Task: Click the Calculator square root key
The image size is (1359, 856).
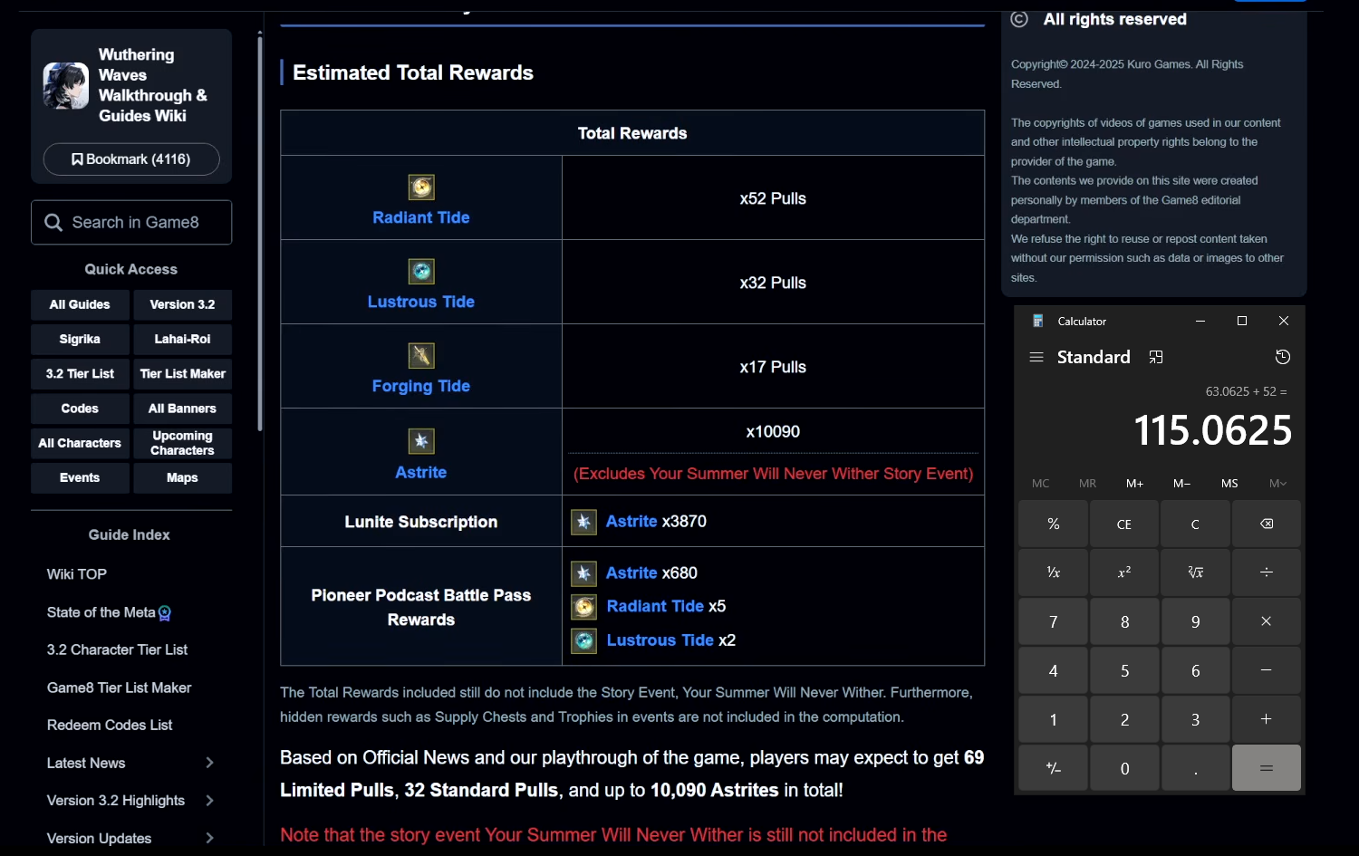Action: click(x=1196, y=572)
